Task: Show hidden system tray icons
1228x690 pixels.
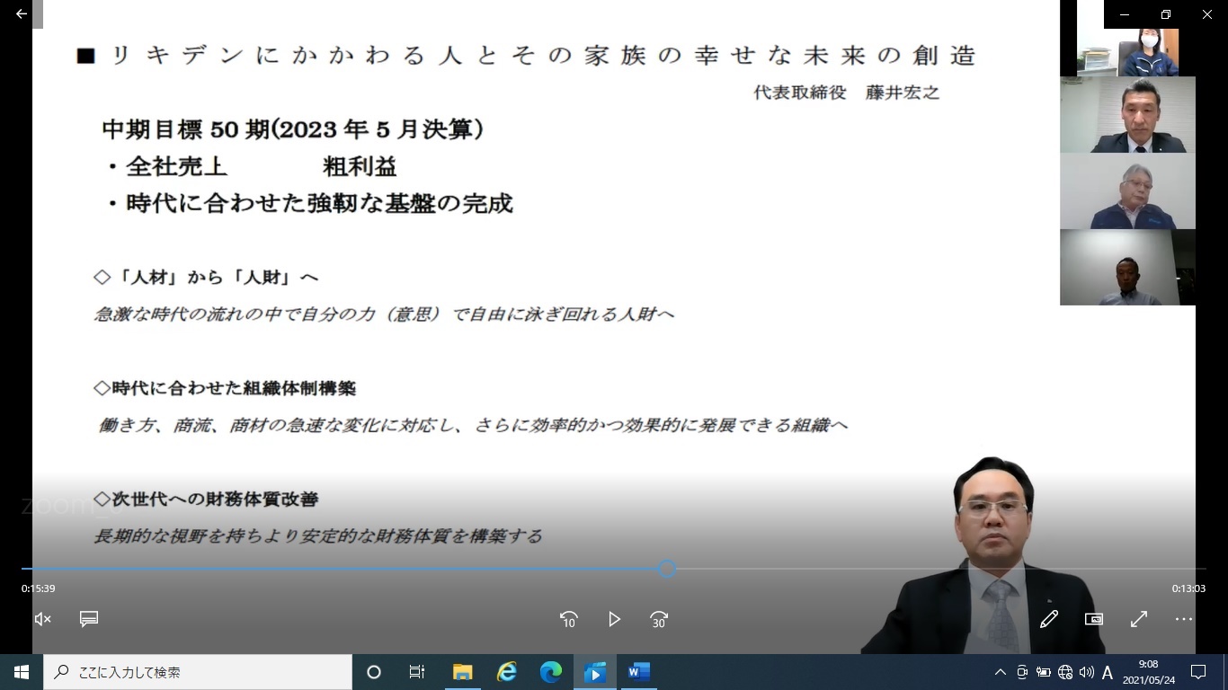Action: coord(1000,672)
